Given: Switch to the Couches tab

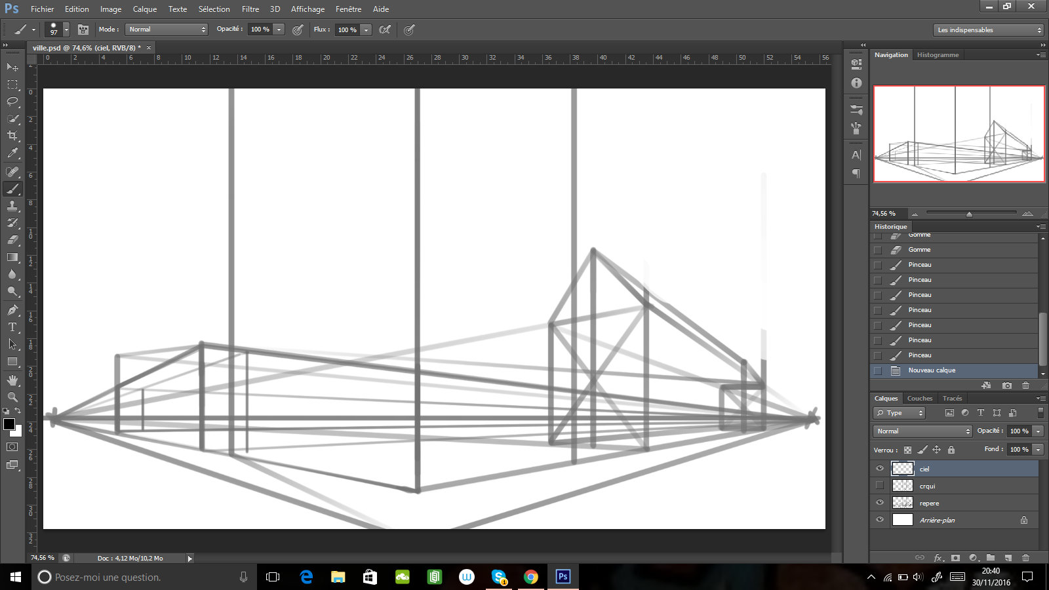Looking at the screenshot, I should [920, 398].
